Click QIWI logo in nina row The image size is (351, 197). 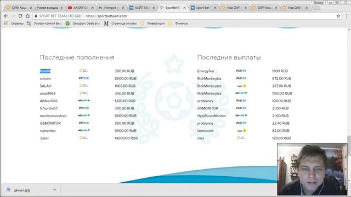coord(241,138)
